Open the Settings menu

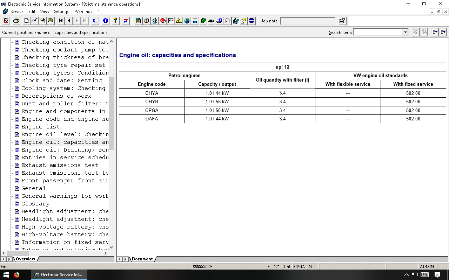pyautogui.click(x=61, y=12)
